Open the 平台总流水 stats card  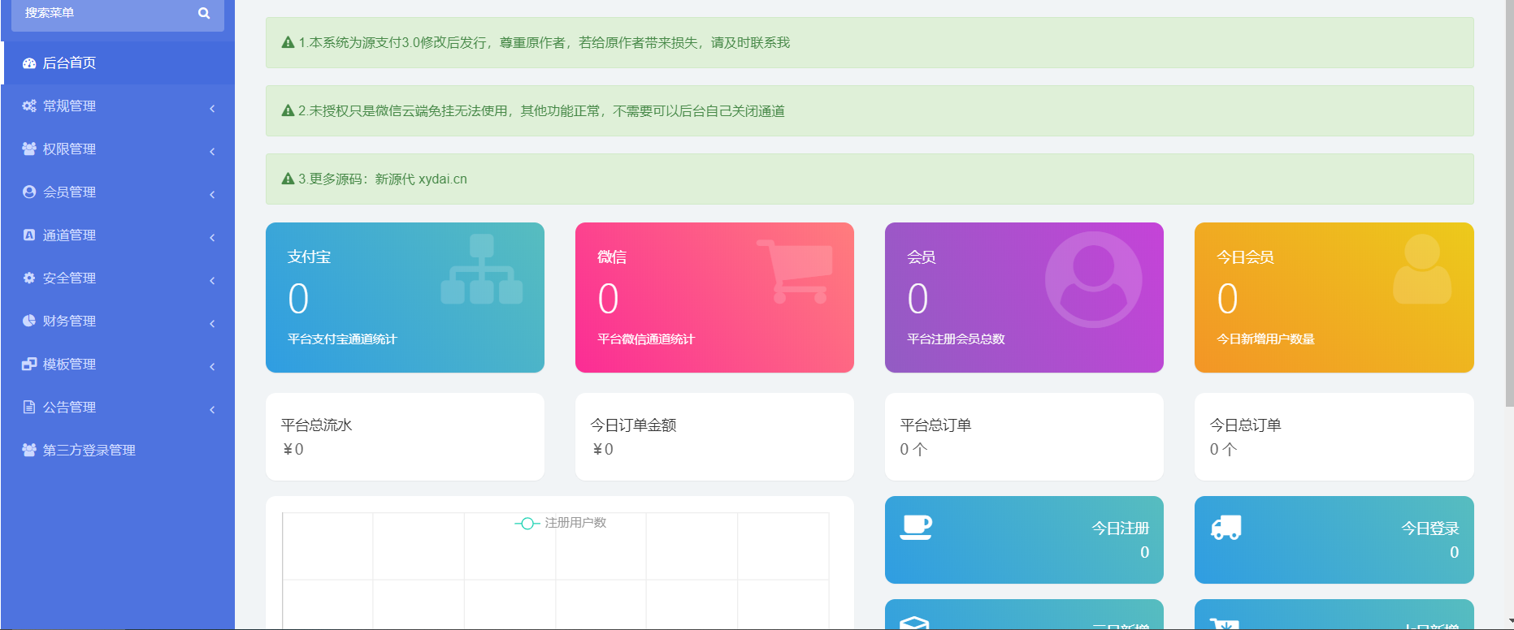(405, 437)
